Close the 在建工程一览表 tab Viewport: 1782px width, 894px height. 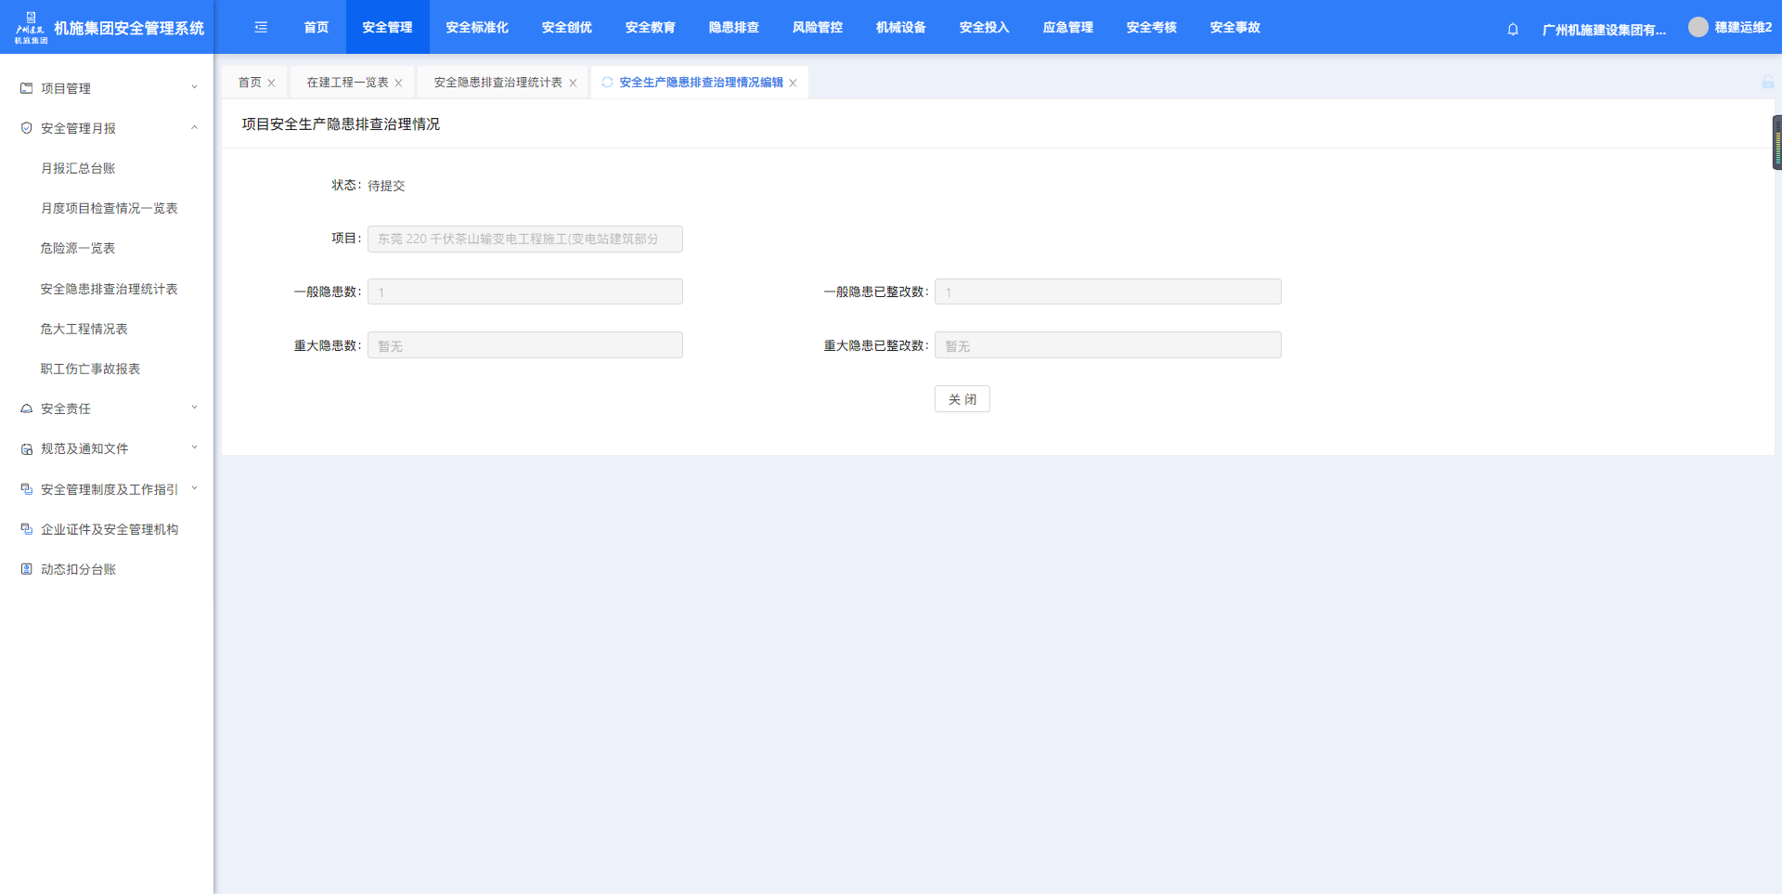[x=398, y=84]
